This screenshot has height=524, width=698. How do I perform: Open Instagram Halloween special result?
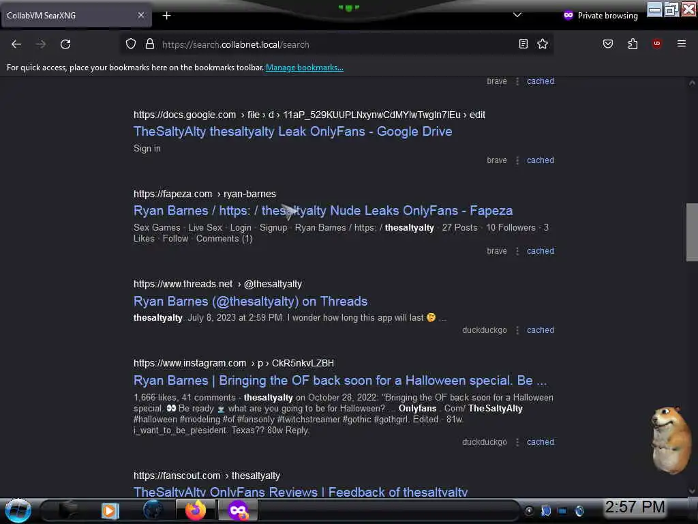[340, 381]
